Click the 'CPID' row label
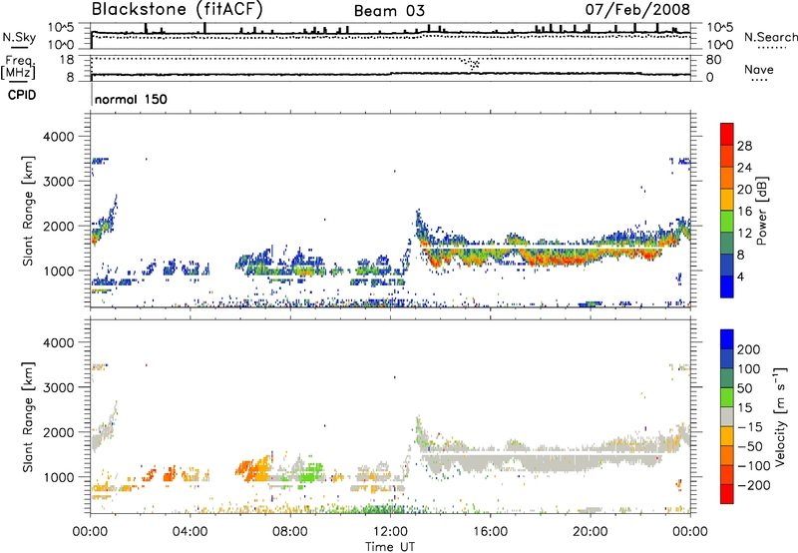798x553 pixels. [x=22, y=95]
